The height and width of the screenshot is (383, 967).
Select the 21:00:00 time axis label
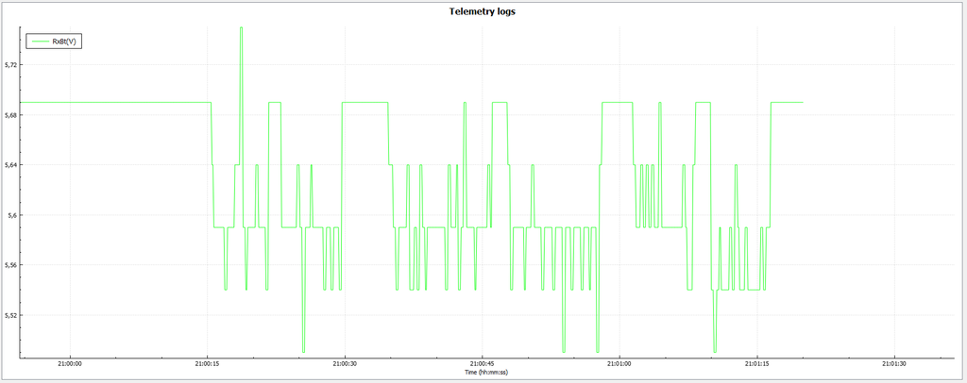click(x=70, y=363)
